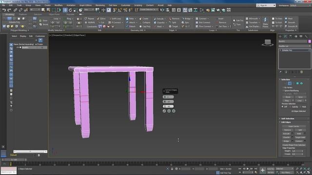Activate the Select and Scale tool
Screen dimensions: 312x175
[x=76, y=10]
